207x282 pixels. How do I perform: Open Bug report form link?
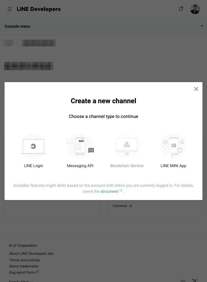22,272
